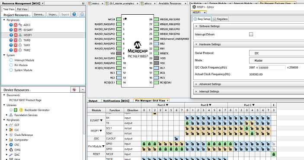This screenshot has height=160, width=304.
Task: Switch to the Registers tab
Action: 220,19
